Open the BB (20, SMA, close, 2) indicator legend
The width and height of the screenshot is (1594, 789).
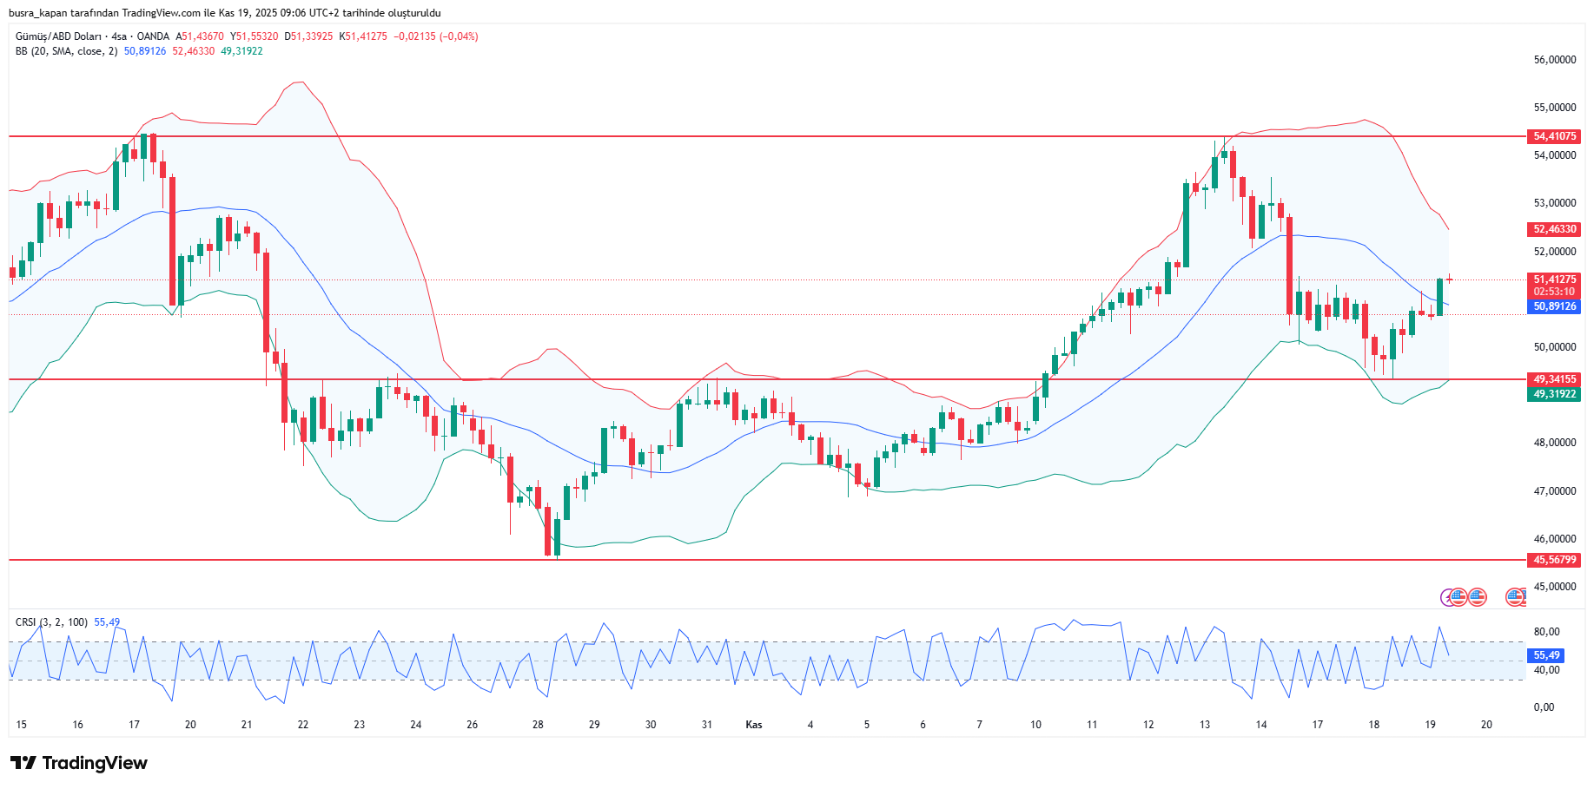point(66,51)
